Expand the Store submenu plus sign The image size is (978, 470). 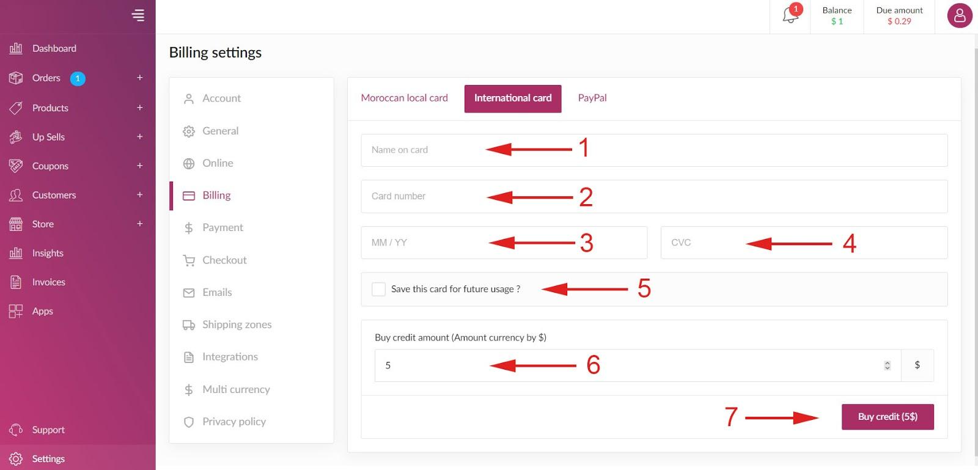coord(139,224)
